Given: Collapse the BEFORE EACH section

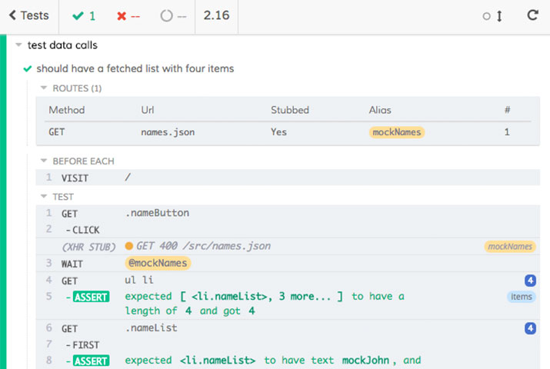Looking at the screenshot, I should (44, 161).
